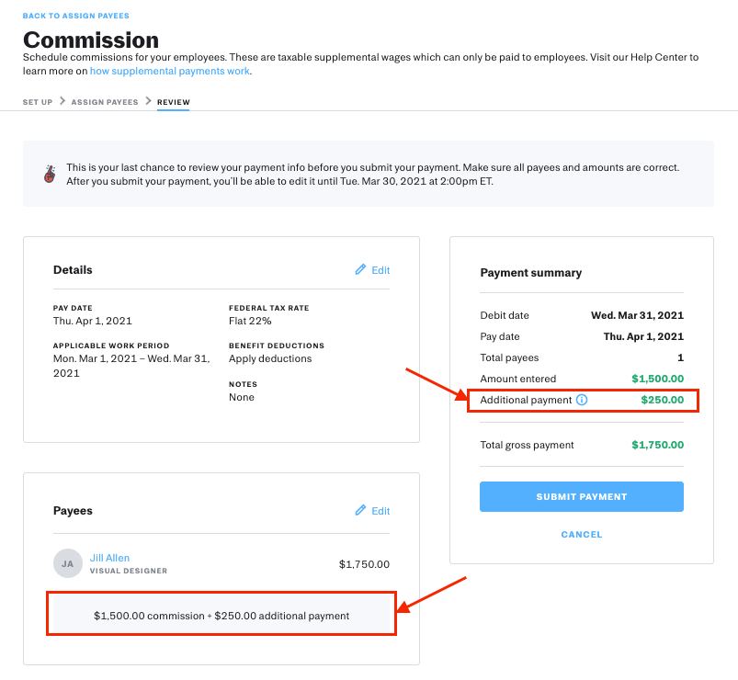Cancel the commission payment
738x680 pixels.
582,534
